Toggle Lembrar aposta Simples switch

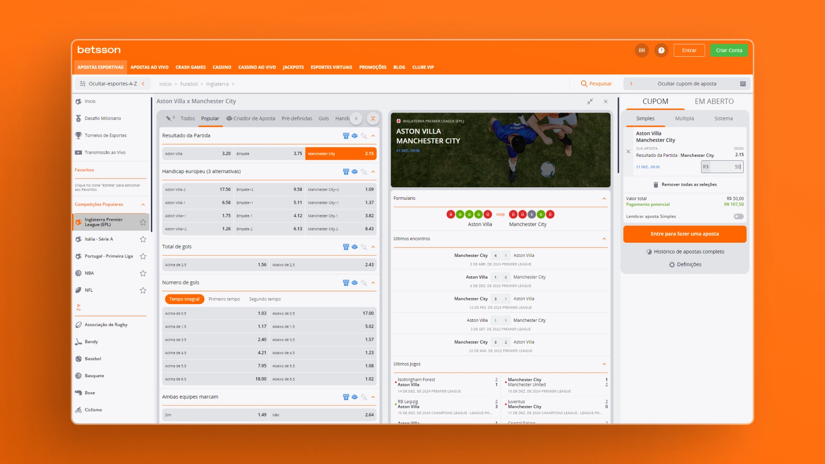pyautogui.click(x=738, y=217)
